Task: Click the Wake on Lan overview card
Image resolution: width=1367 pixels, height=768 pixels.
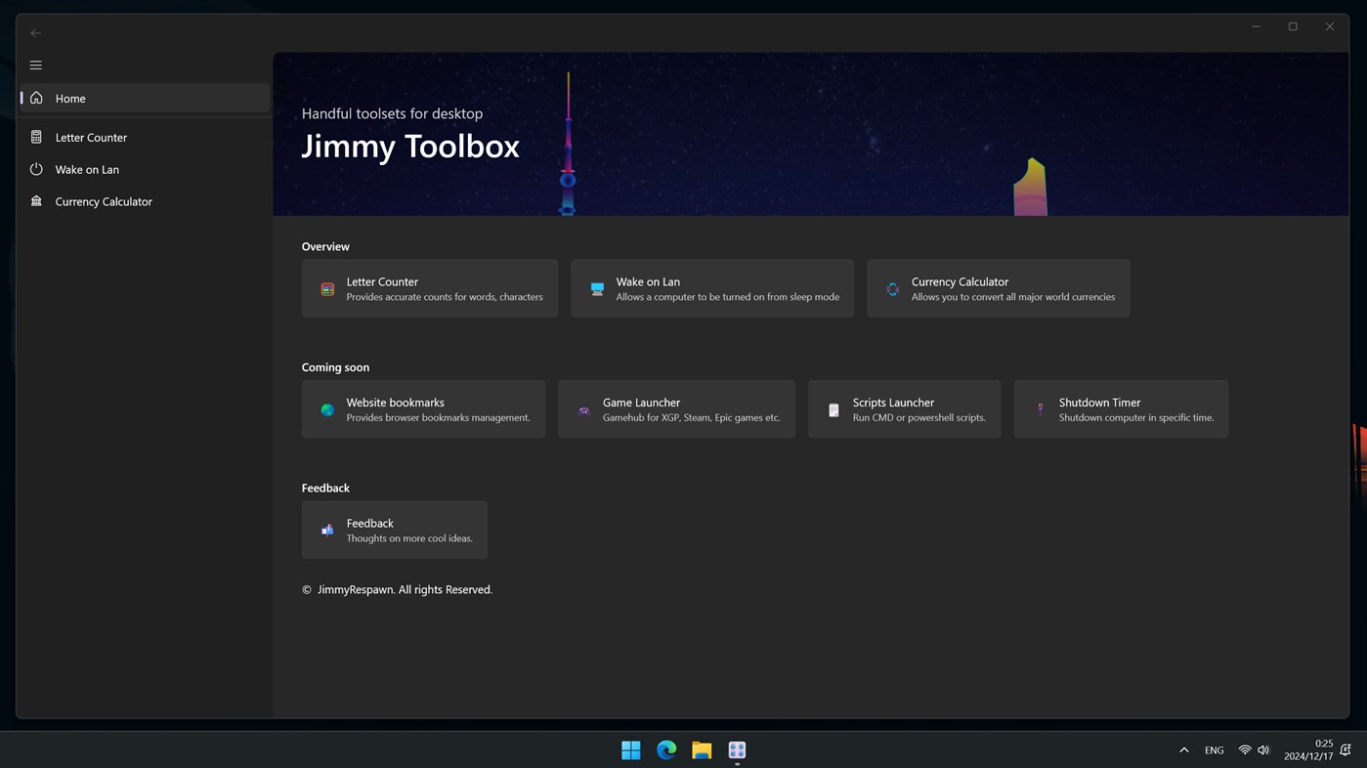Action: 711,288
